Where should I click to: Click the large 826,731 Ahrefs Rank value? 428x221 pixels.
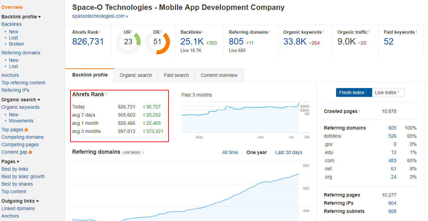click(88, 41)
